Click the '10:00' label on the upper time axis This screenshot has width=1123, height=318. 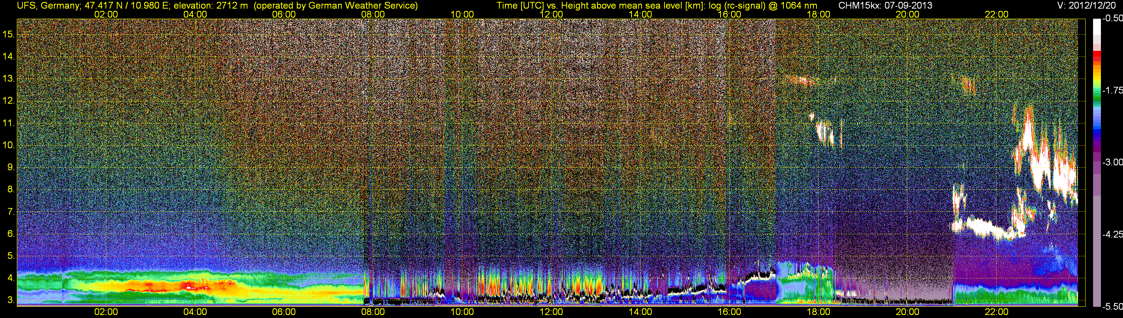pyautogui.click(x=462, y=14)
